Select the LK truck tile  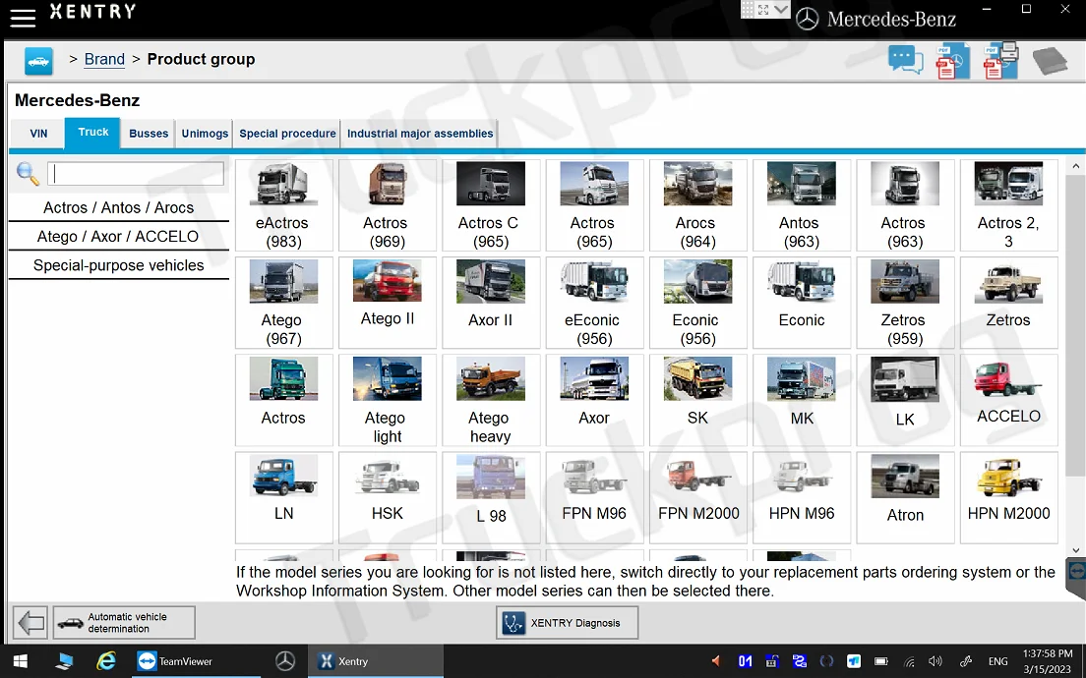[905, 400]
